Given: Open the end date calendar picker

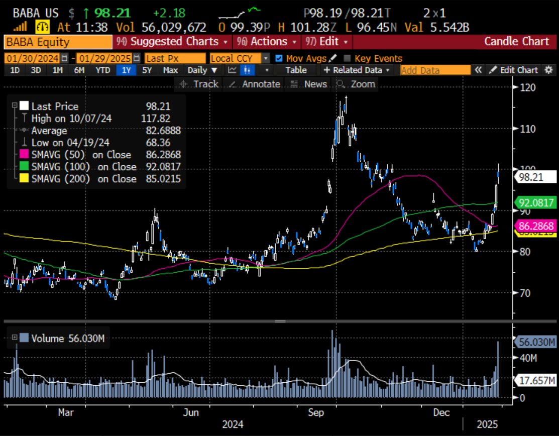Looking at the screenshot, I should pyautogui.click(x=137, y=58).
